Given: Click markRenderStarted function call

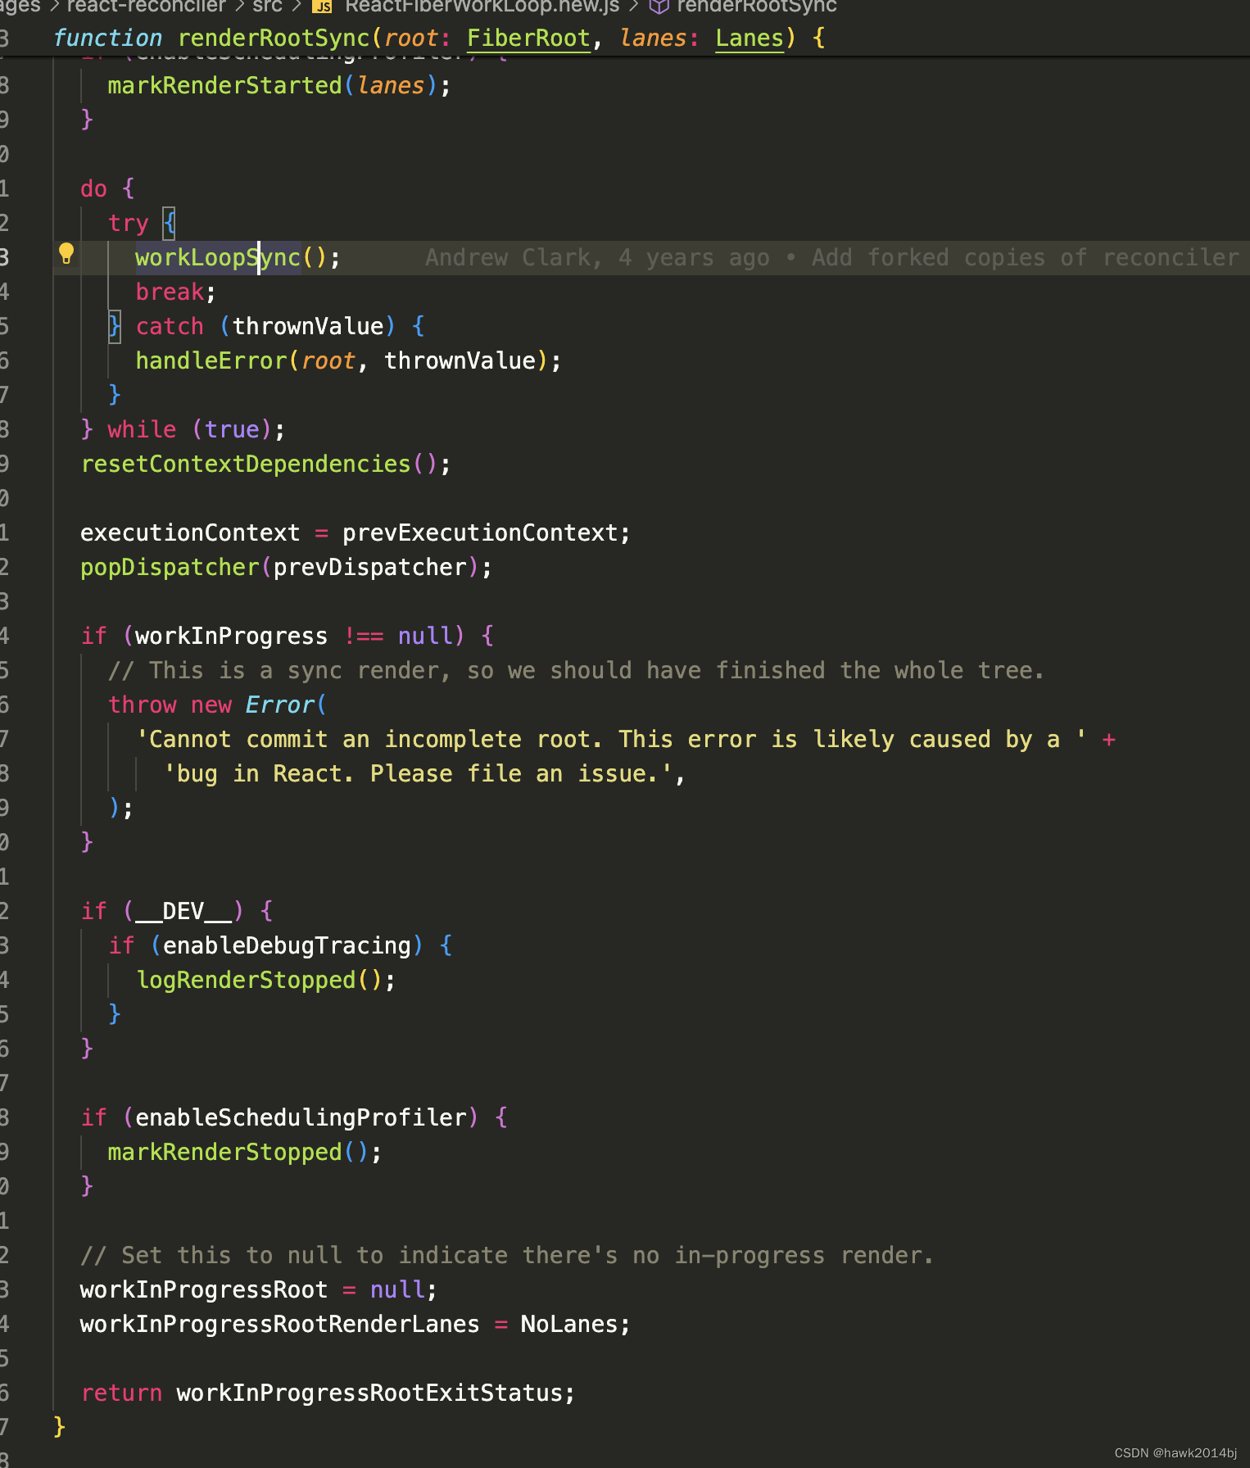Looking at the screenshot, I should (224, 85).
